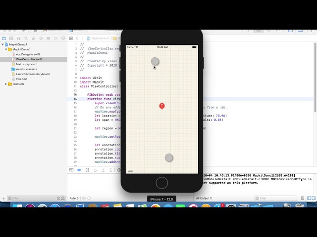Click the Run play button

[x=24, y=31]
